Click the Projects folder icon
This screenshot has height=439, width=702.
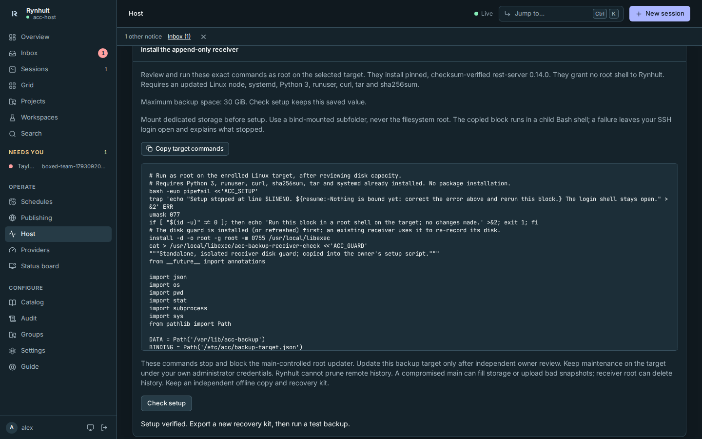coord(13,101)
